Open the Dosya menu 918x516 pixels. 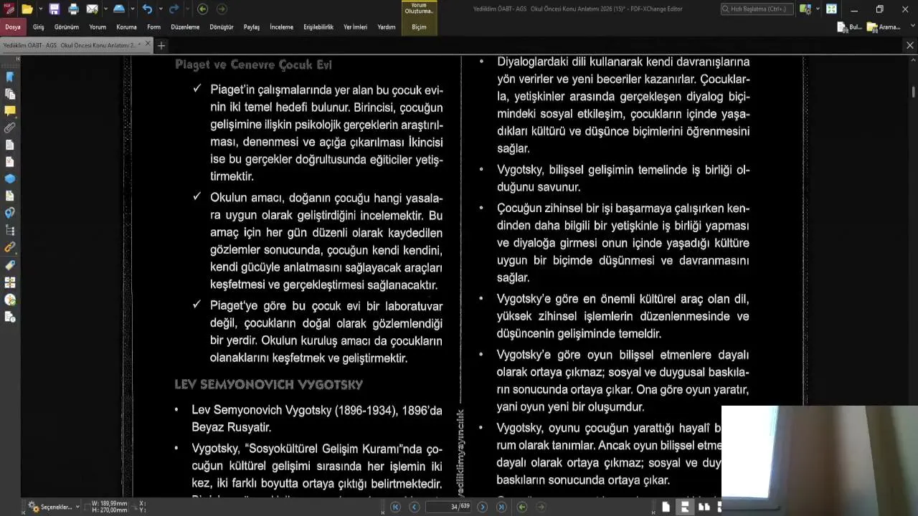pyautogui.click(x=13, y=27)
